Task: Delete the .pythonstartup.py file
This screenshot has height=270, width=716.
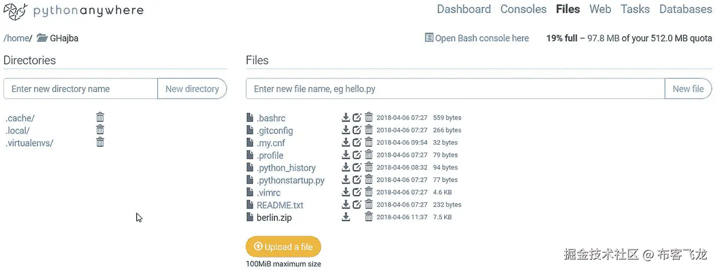Action: [x=369, y=179]
